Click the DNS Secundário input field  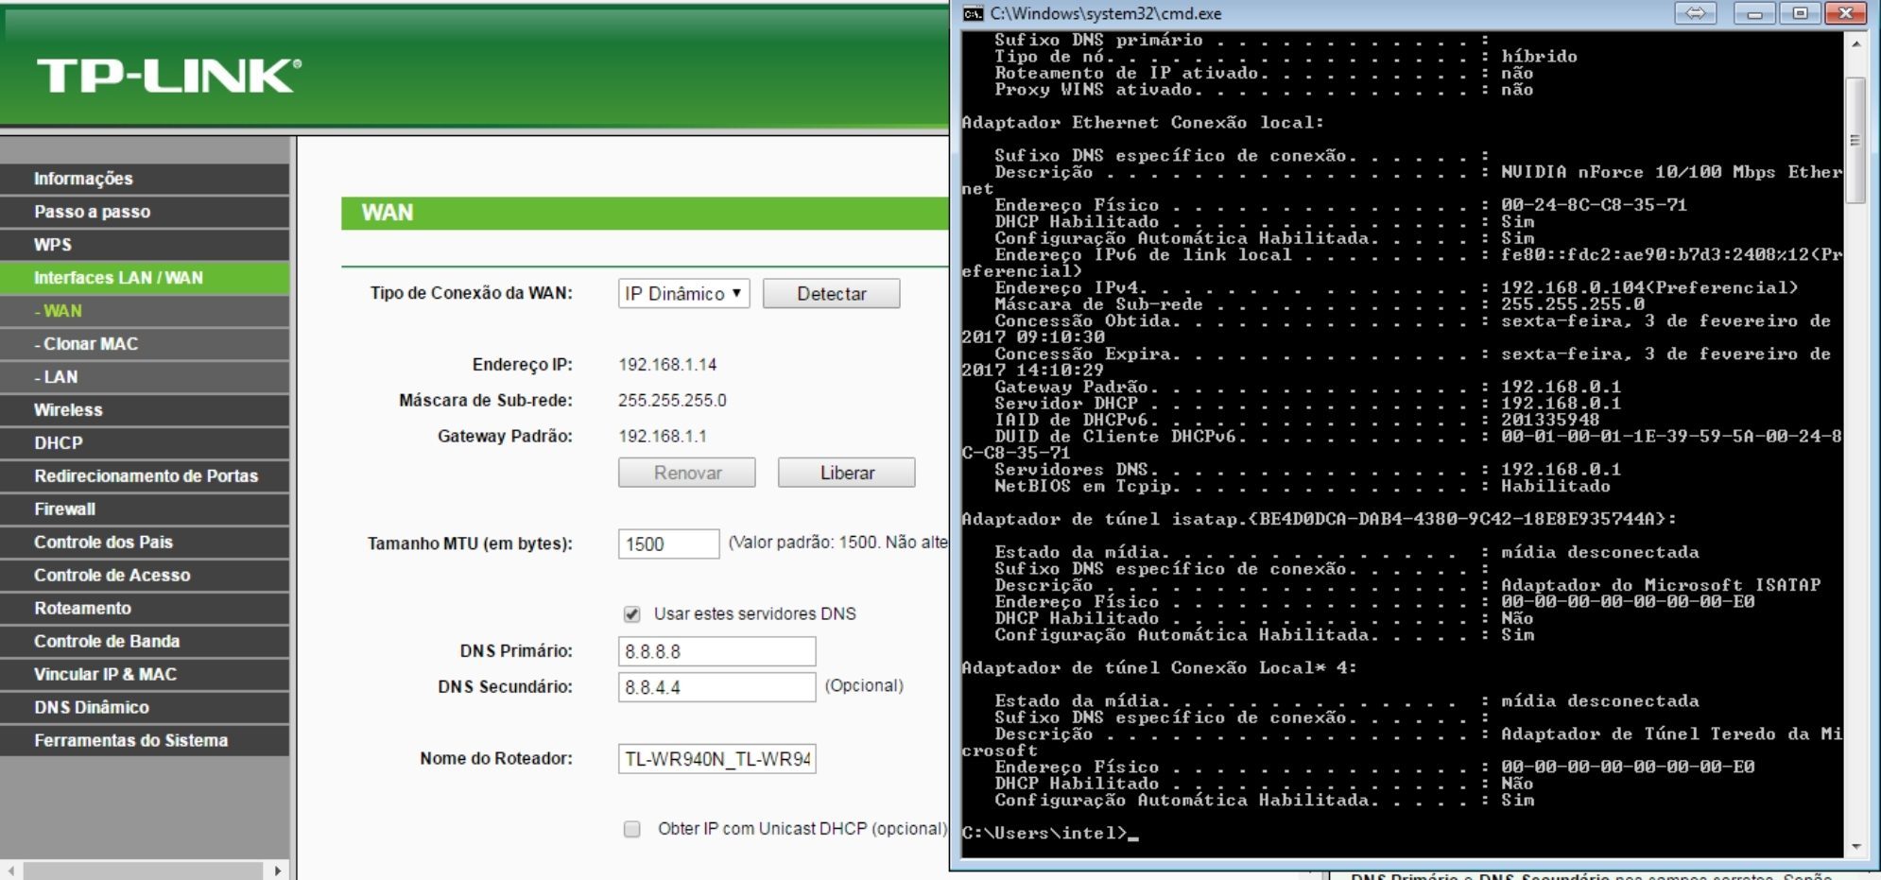tap(717, 687)
